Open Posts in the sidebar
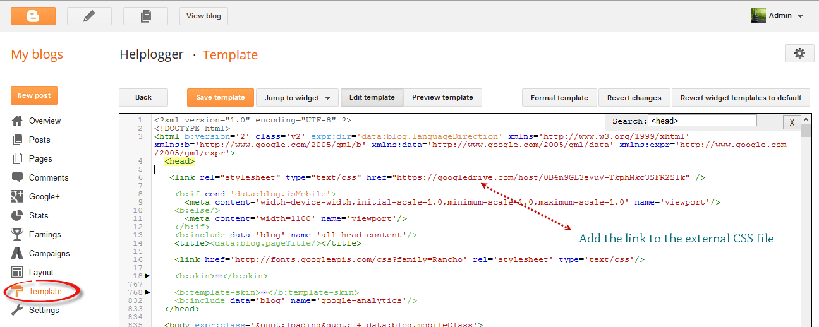The height and width of the screenshot is (327, 819). 39,140
